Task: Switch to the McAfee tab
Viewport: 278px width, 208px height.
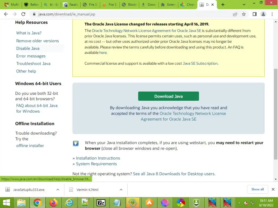Action: coord(12,5)
